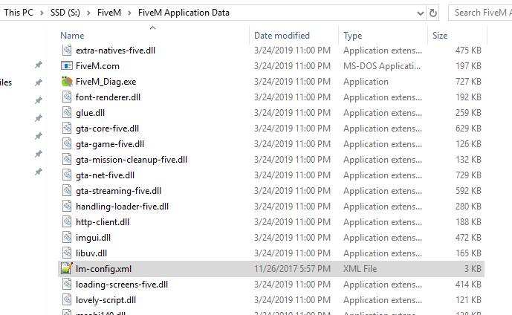Select gta-streaming-five.dll file name
The image size is (512, 315).
click(119, 191)
